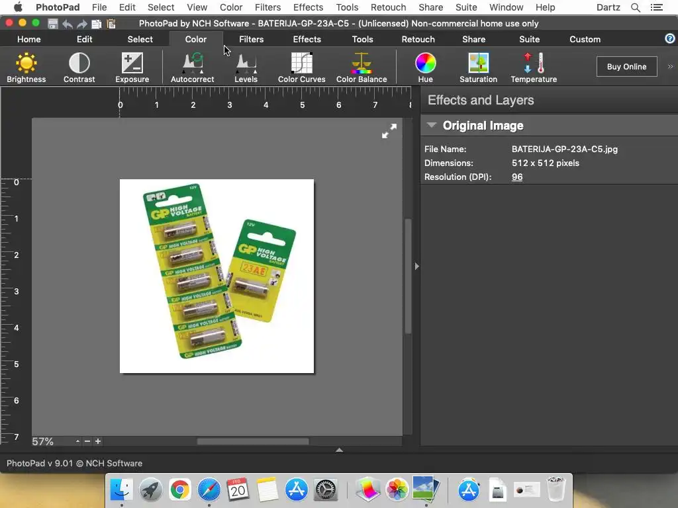Open the PhotoPad application menu
This screenshot has height=508, width=678.
[58, 7]
